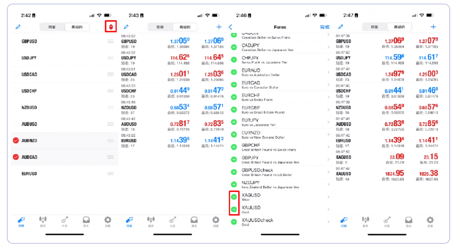The image size is (457, 247).
Task: Tap green plus next to GBPUSDcheck
Action: [234, 172]
